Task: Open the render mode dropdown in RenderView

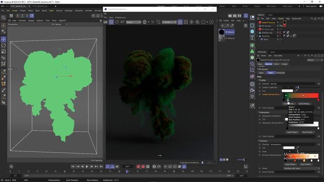Action: point(134,22)
